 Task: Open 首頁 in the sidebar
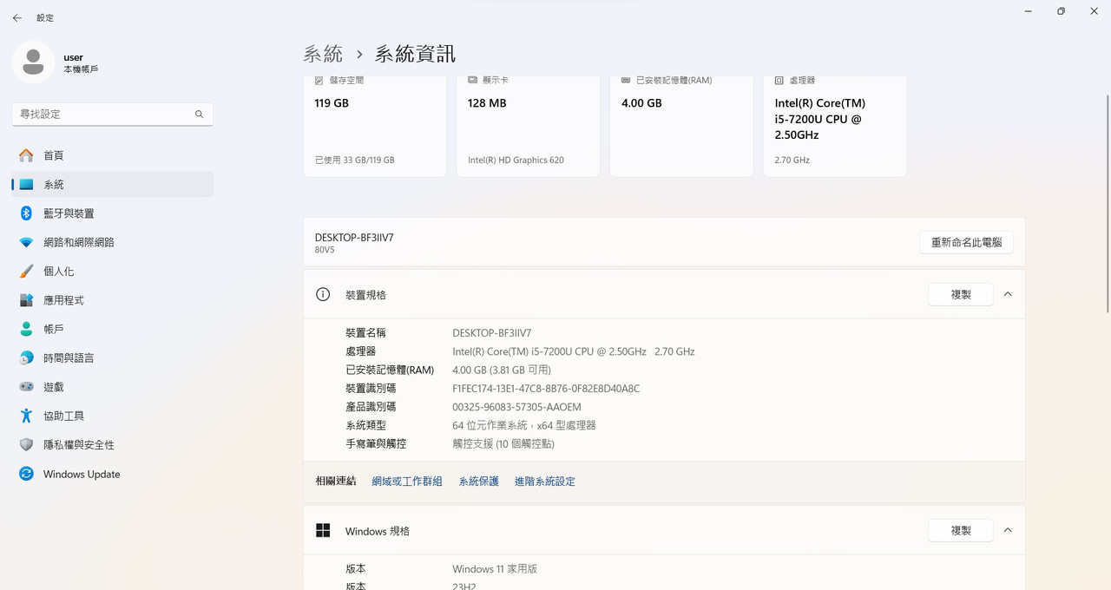113,155
